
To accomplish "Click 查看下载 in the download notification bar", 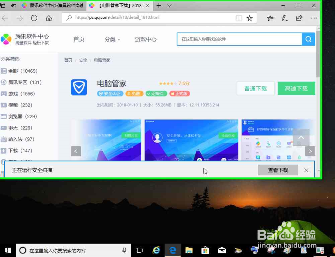I will pyautogui.click(x=278, y=170).
